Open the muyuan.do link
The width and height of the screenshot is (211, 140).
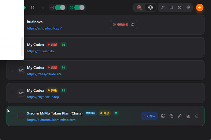(40, 51)
